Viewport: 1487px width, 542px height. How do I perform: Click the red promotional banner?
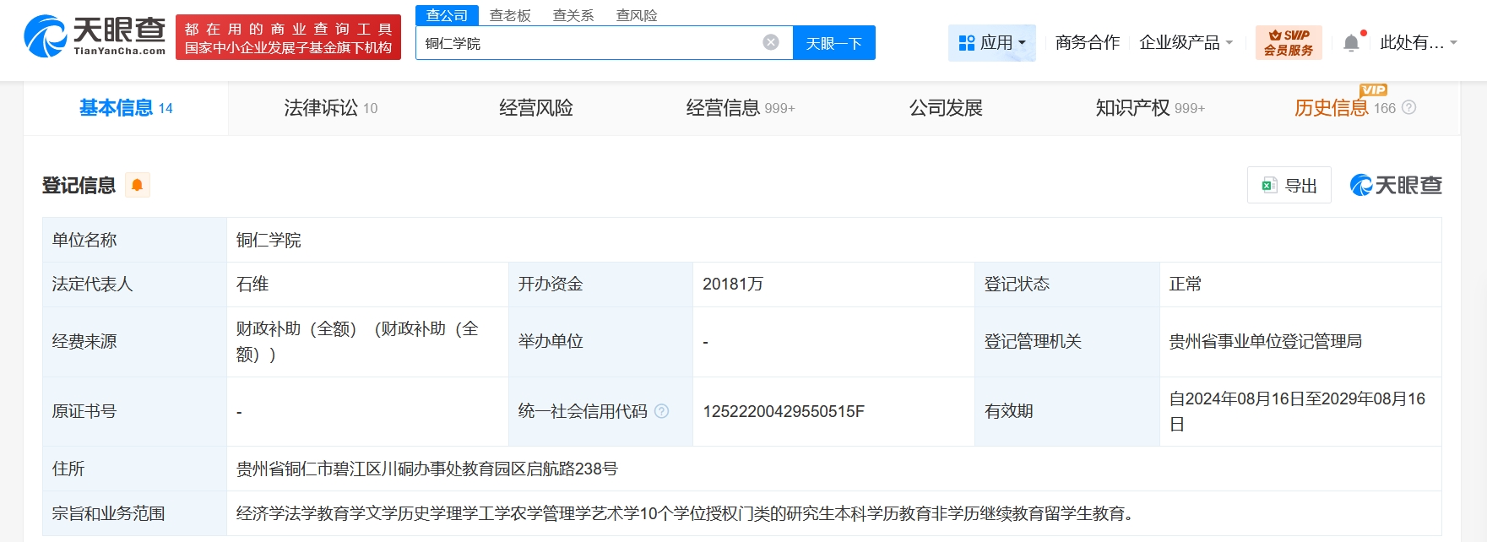pyautogui.click(x=288, y=38)
